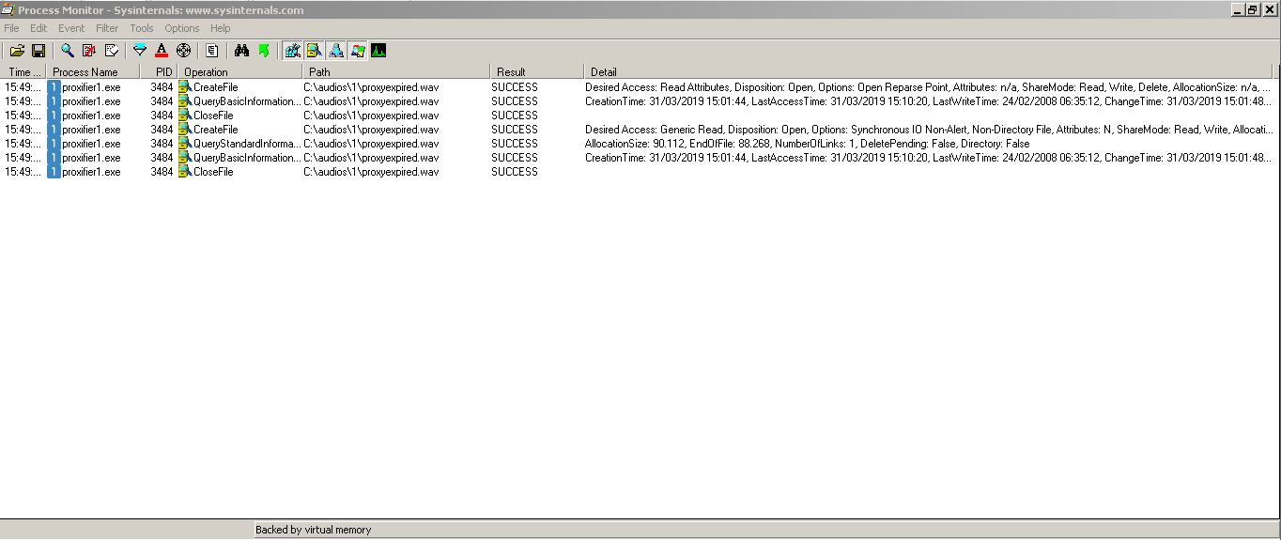The width and height of the screenshot is (1281, 540).
Task: Open the Edit menu
Action: [x=39, y=28]
